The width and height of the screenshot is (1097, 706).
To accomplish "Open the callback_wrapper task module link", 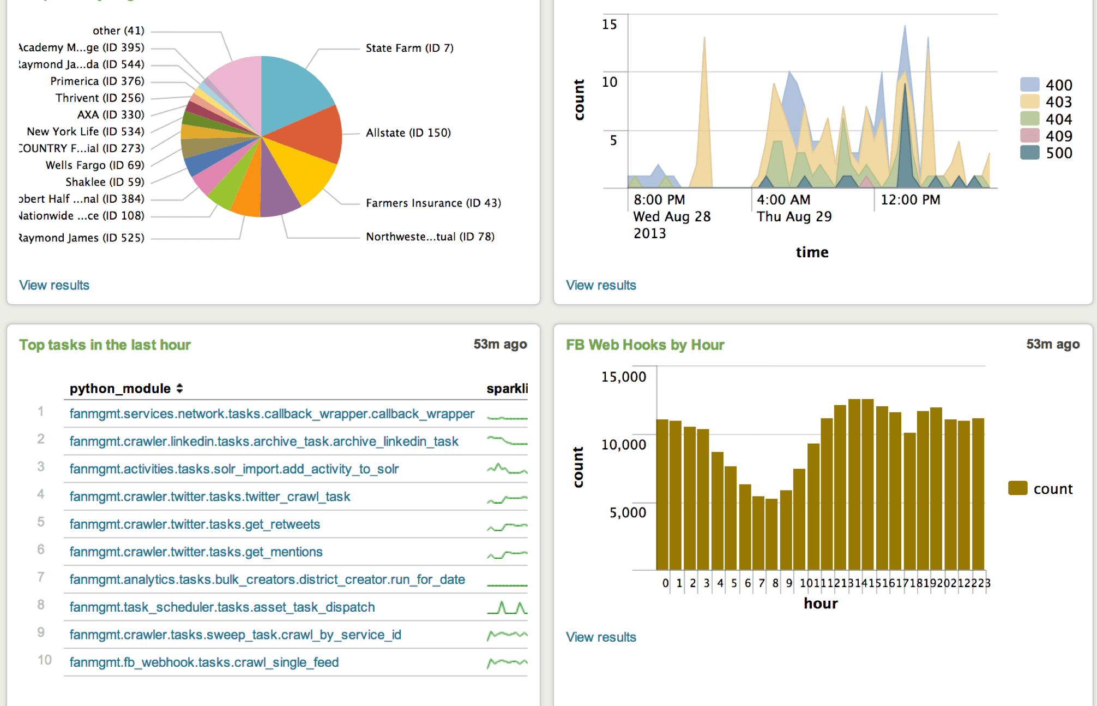I will tap(271, 414).
